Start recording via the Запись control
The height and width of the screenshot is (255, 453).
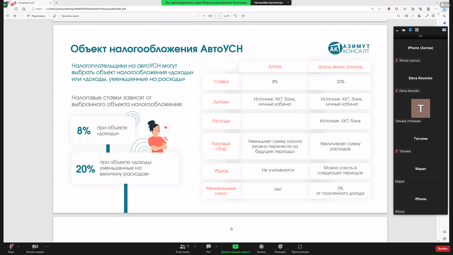click(261, 248)
